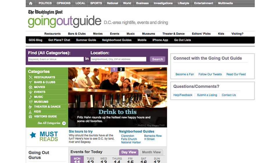Click the Visitors Guide camera icon
Image resolution: width=279 pixels, height=163 pixels.
coord(31,117)
